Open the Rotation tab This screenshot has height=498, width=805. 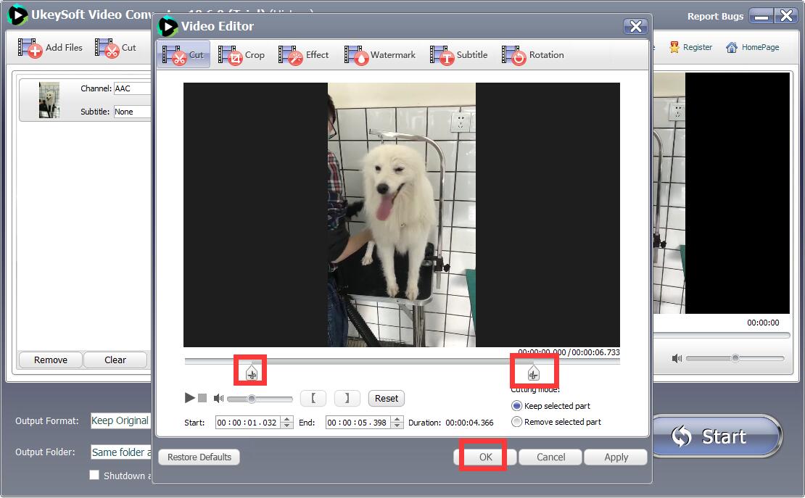(x=532, y=55)
